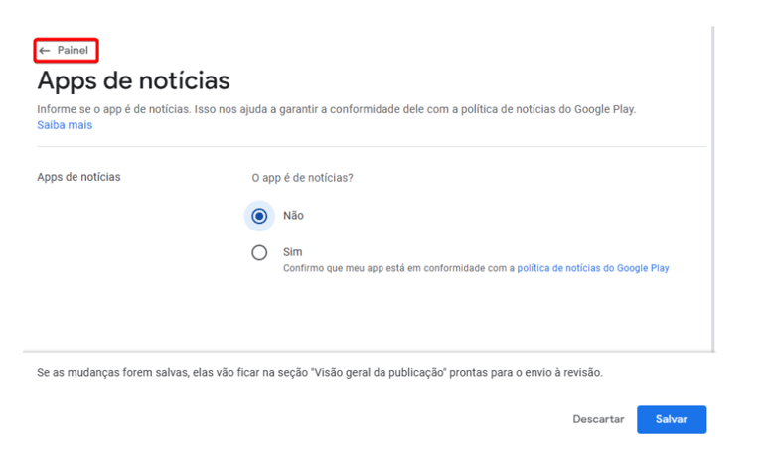Click the back arrow beside Painel
The height and width of the screenshot is (460, 763).
point(45,50)
